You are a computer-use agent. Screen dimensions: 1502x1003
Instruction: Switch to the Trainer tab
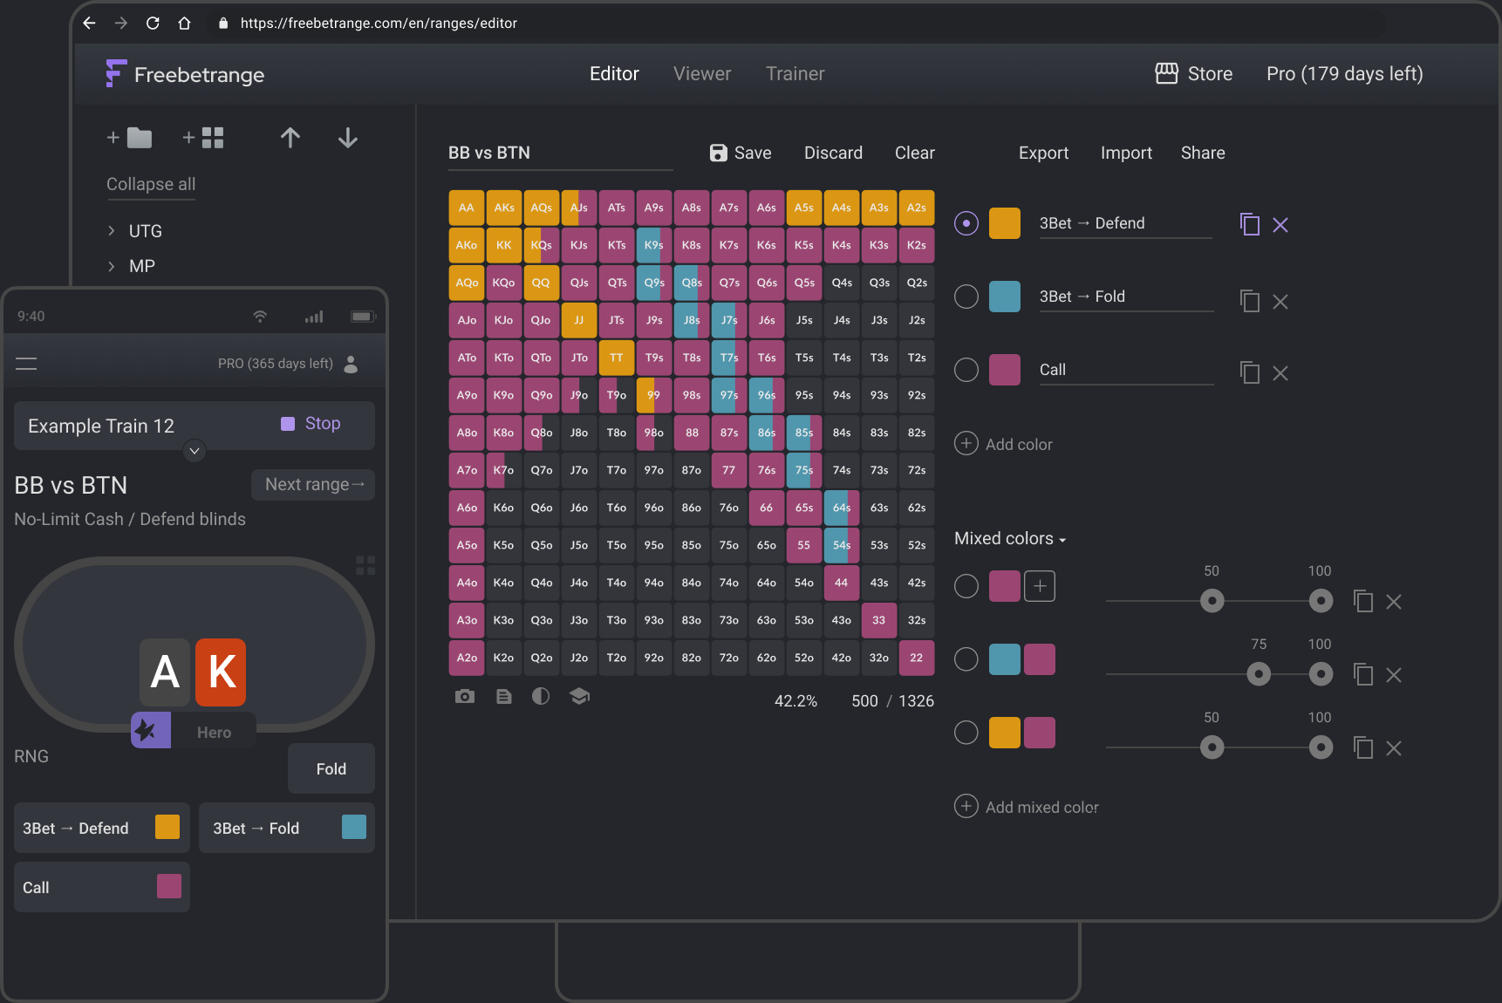coord(795,74)
